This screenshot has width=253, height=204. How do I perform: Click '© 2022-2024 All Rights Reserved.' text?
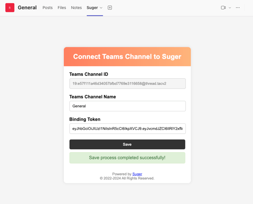pos(127,178)
